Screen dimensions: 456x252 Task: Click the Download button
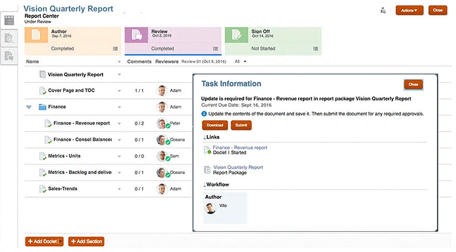(x=215, y=125)
